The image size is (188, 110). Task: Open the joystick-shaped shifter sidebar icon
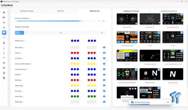[x=4, y=43]
